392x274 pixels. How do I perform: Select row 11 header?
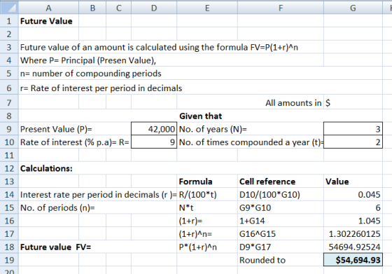pos(9,155)
